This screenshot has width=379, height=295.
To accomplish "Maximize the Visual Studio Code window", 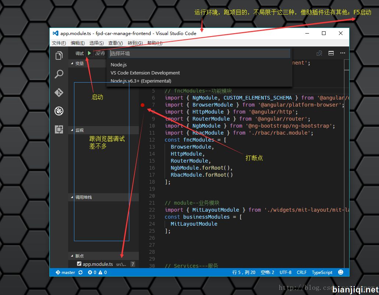I will pyautogui.click(x=324, y=33).
